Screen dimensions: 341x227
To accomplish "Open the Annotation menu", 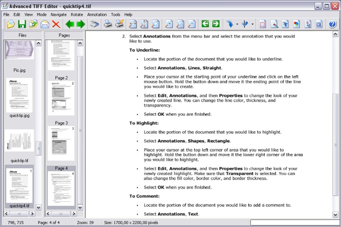I will (97, 14).
